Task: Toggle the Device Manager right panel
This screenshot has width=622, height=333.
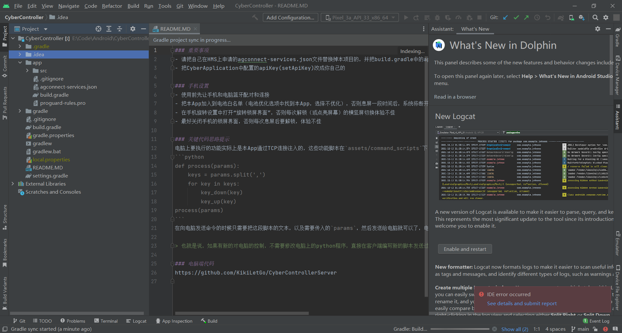Action: (618, 75)
